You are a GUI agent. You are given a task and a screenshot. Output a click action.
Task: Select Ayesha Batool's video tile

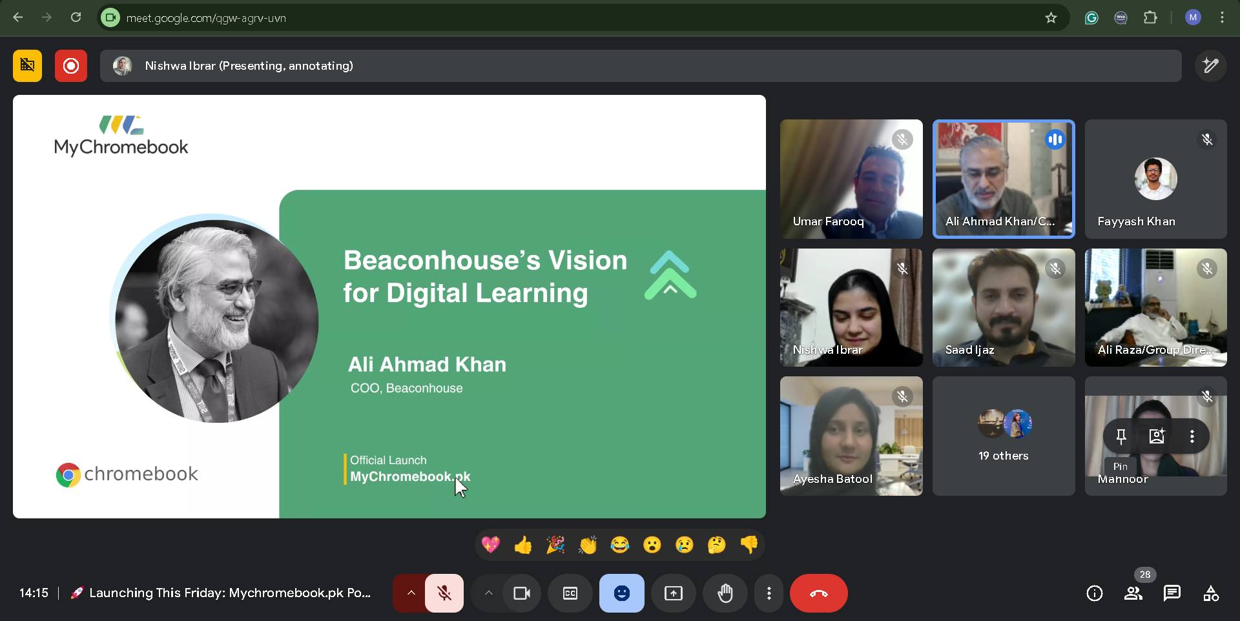(x=851, y=436)
